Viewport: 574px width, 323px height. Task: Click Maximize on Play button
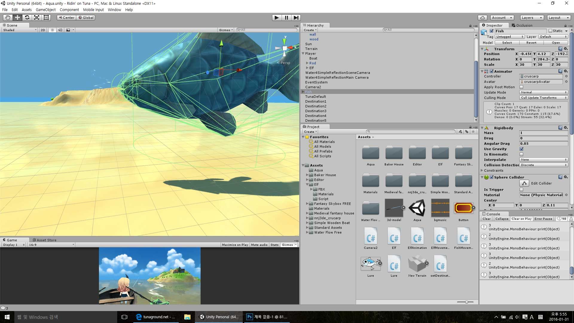[235, 245]
